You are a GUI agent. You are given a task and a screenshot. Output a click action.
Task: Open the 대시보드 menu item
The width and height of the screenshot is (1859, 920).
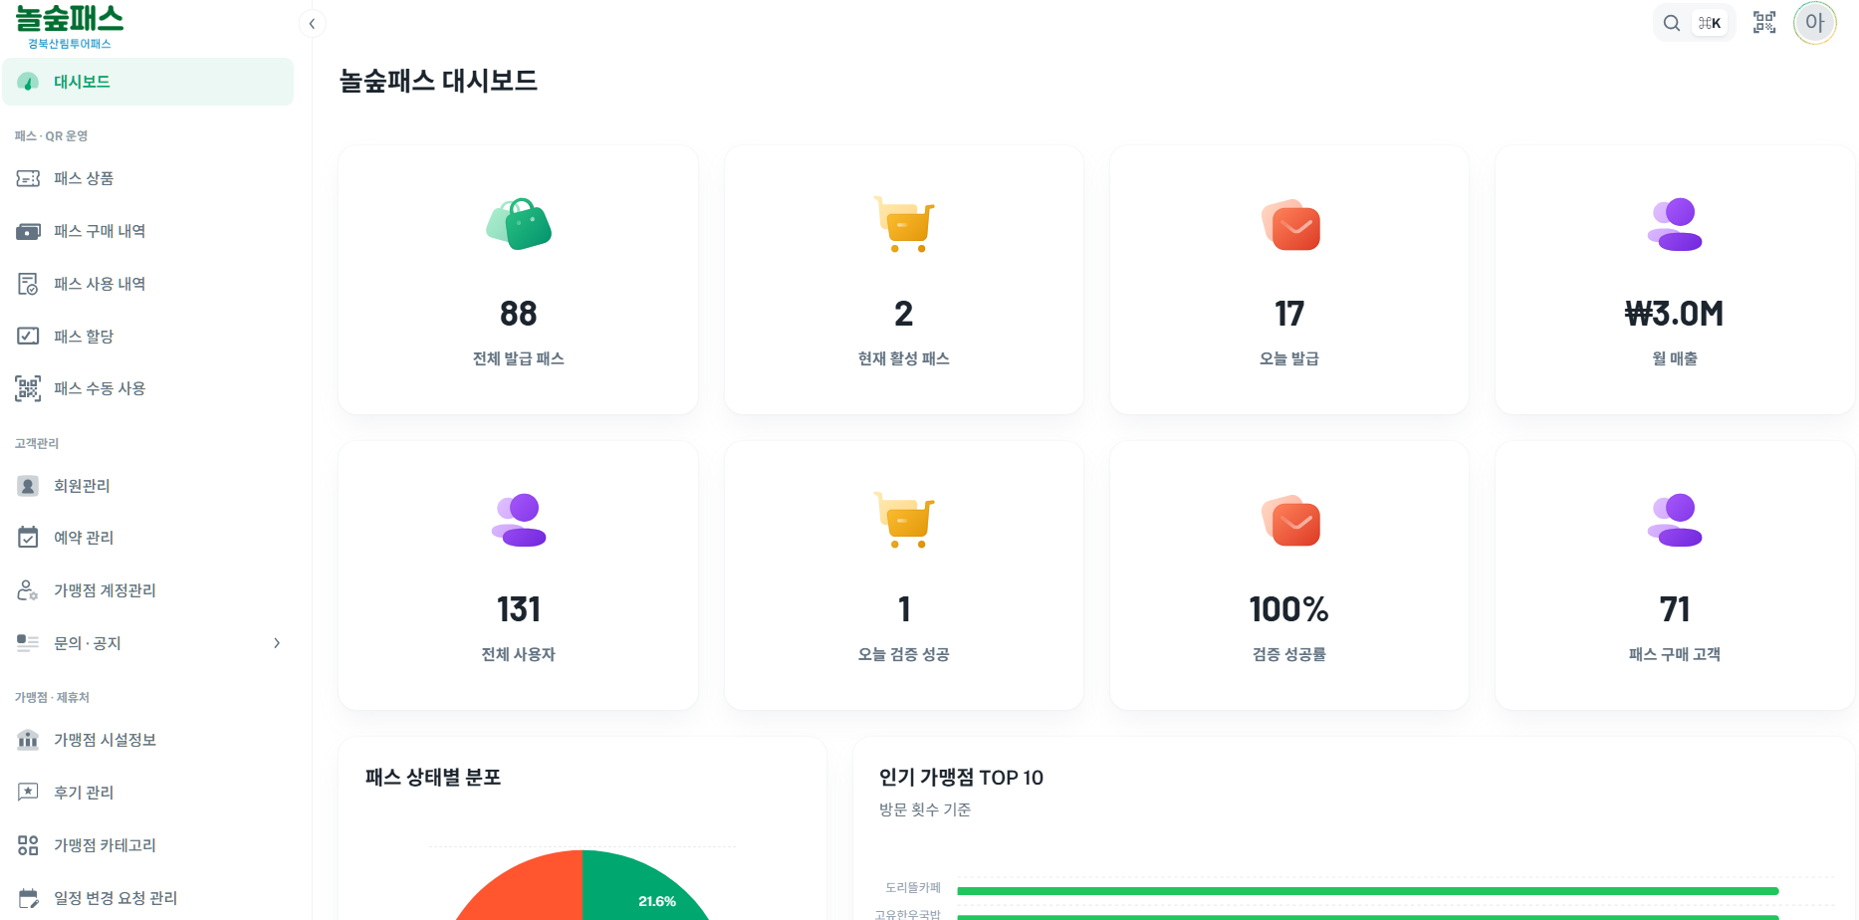coord(82,82)
